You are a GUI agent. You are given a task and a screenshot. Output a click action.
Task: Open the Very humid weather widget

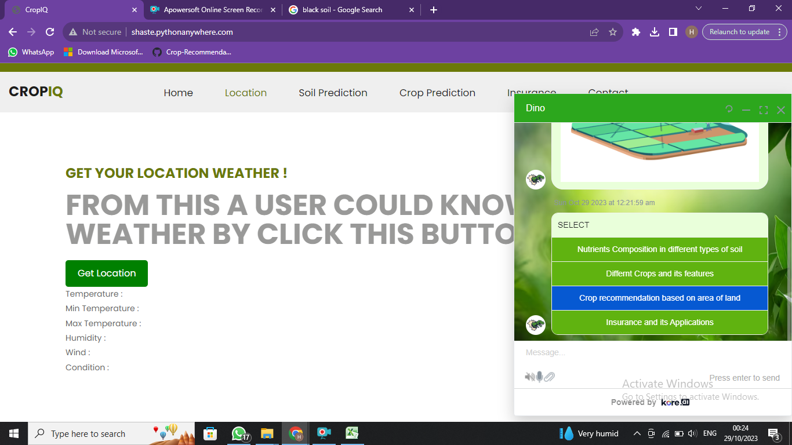click(x=589, y=433)
